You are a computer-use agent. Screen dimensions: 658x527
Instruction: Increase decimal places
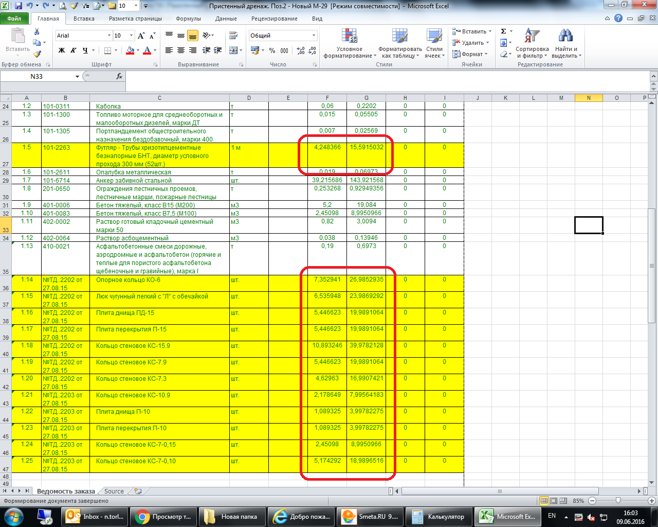[301, 50]
